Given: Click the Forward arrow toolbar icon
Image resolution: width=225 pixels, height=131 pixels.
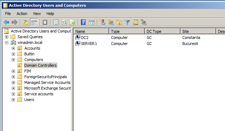Looking at the screenshot, I should coord(15,22).
